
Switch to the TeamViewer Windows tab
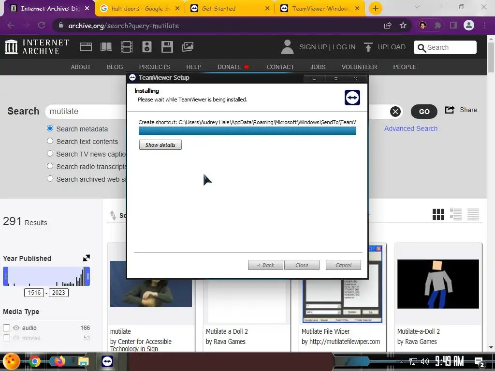320,9
